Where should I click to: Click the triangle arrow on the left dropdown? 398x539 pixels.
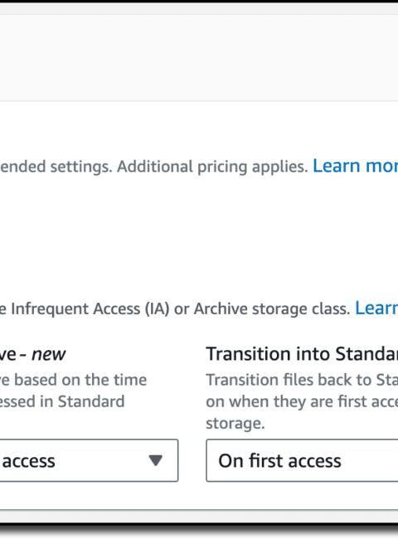tap(155, 460)
